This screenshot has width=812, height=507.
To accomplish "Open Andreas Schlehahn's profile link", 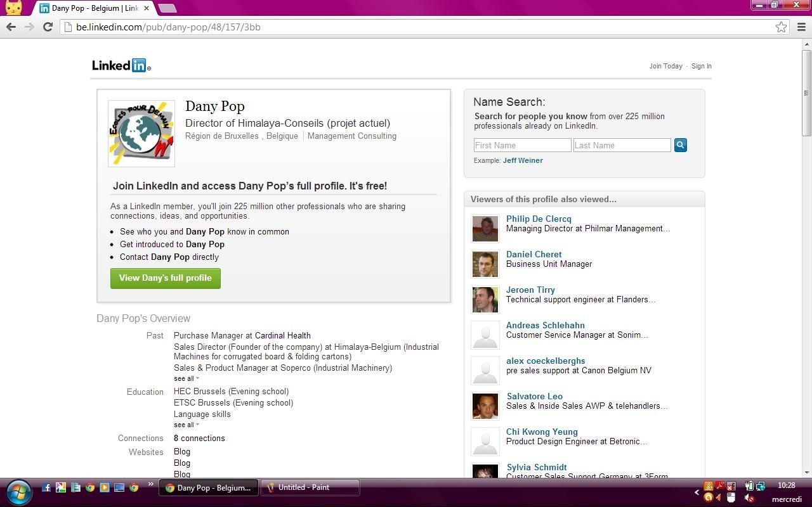I will point(546,325).
